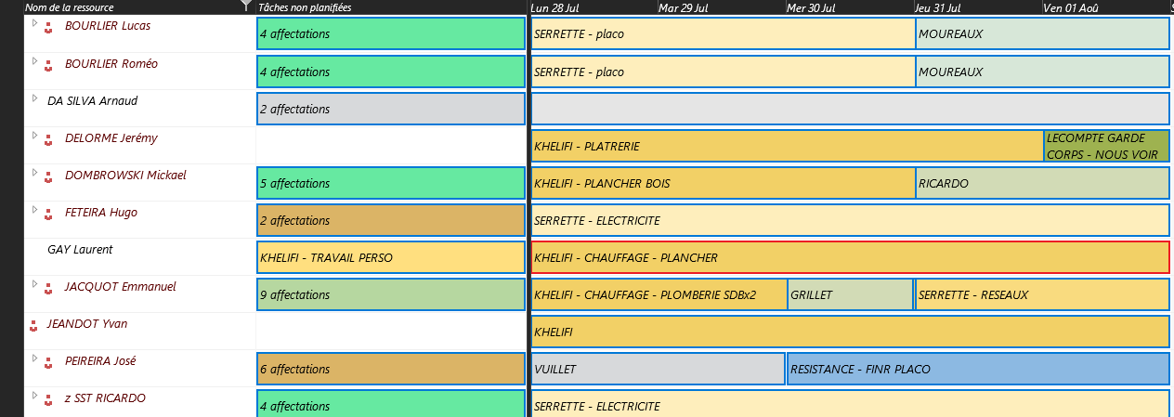This screenshot has width=1174, height=417.
Task: Expand the z SST RICARDO resource row
Action: pyautogui.click(x=35, y=395)
